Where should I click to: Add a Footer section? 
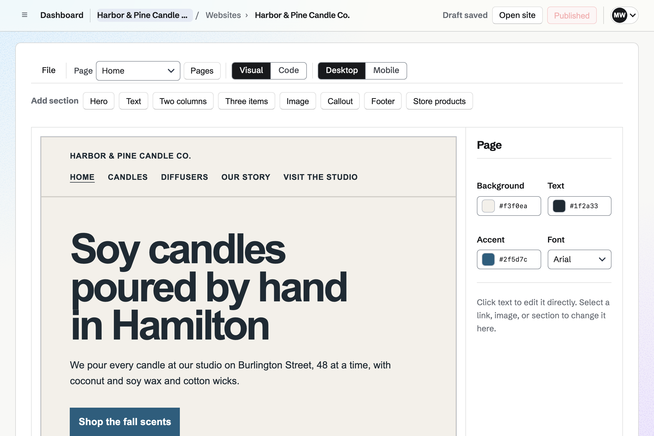tap(383, 101)
